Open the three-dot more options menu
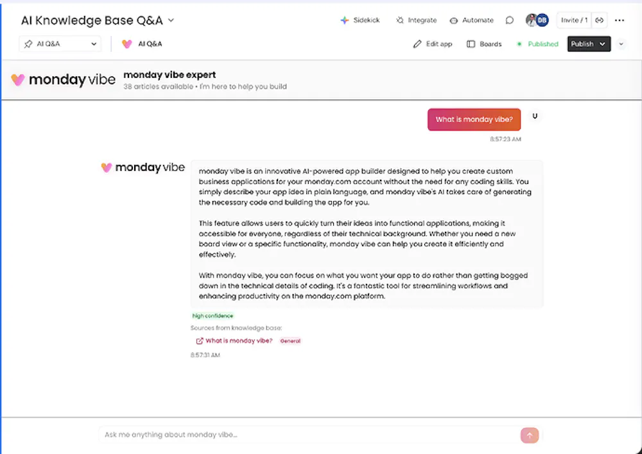Image resolution: width=642 pixels, height=454 pixels. coord(620,20)
